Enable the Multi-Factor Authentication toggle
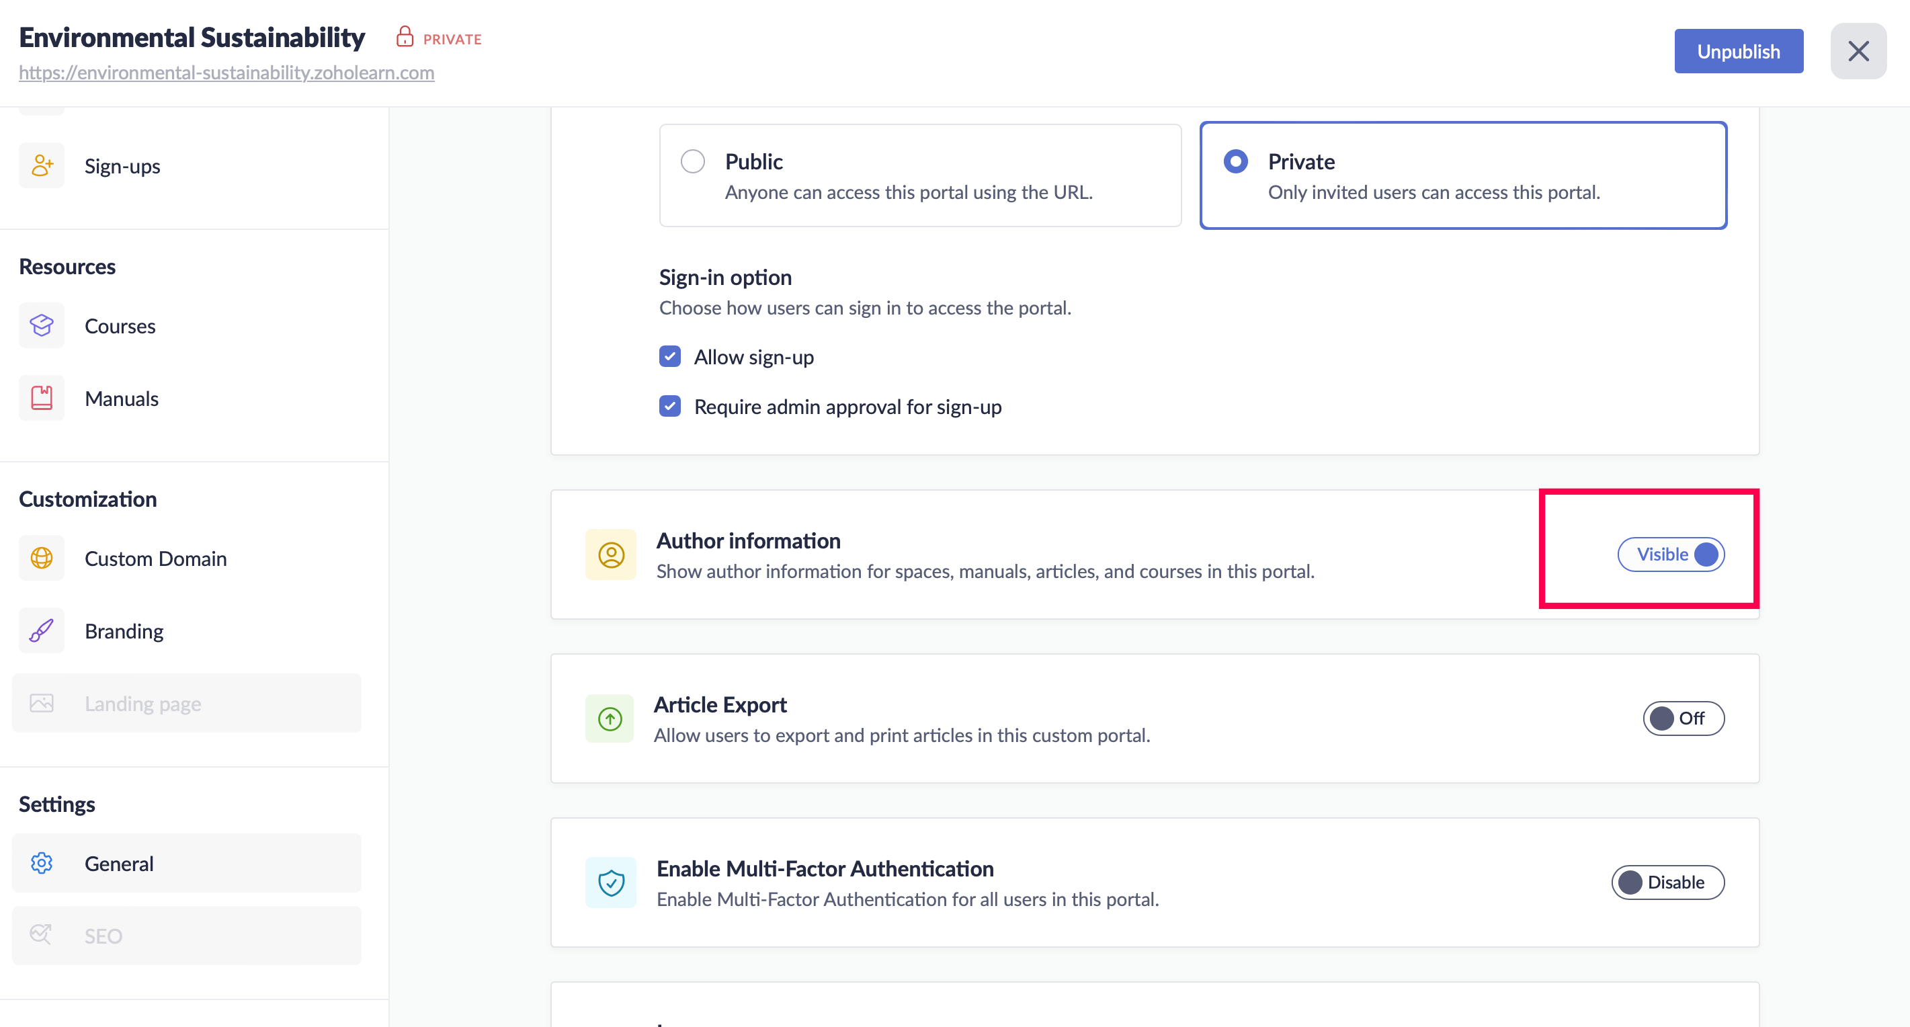 point(1667,882)
